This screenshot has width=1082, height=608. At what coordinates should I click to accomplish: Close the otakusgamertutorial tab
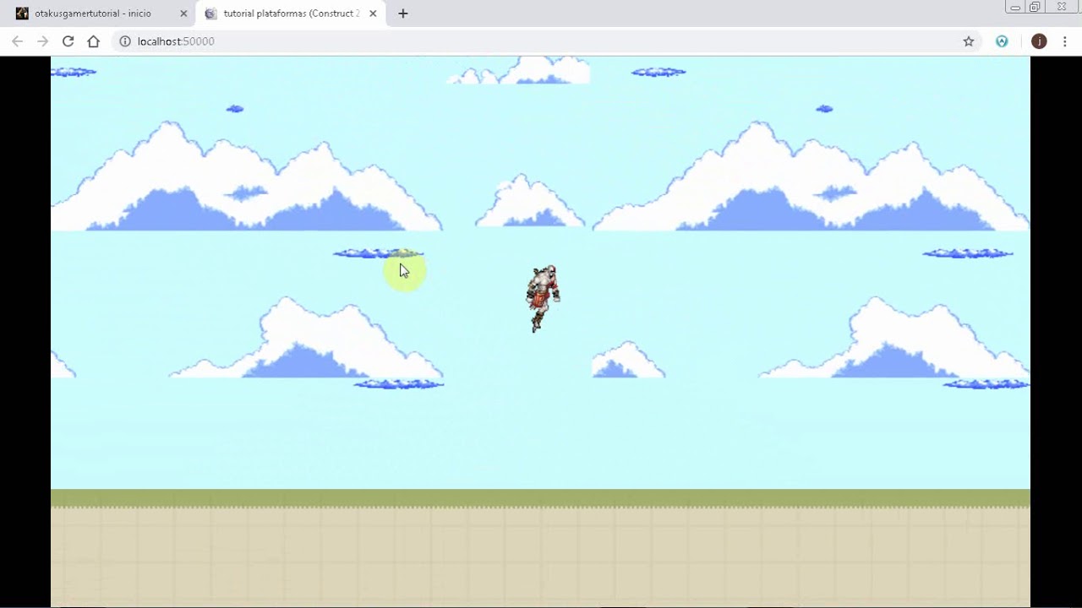coord(183,14)
